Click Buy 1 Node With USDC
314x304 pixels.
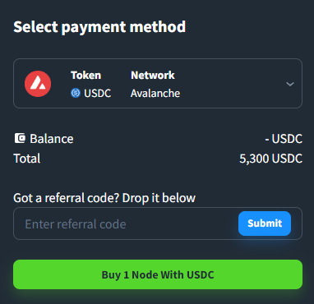(x=158, y=274)
